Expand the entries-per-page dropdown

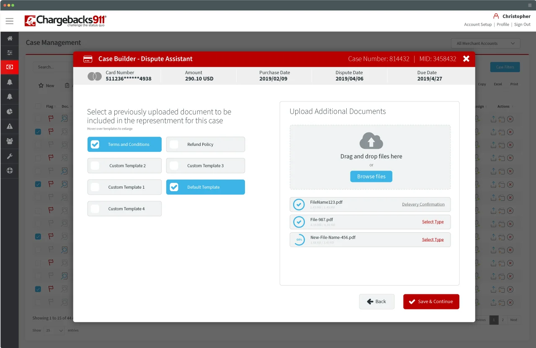54,330
